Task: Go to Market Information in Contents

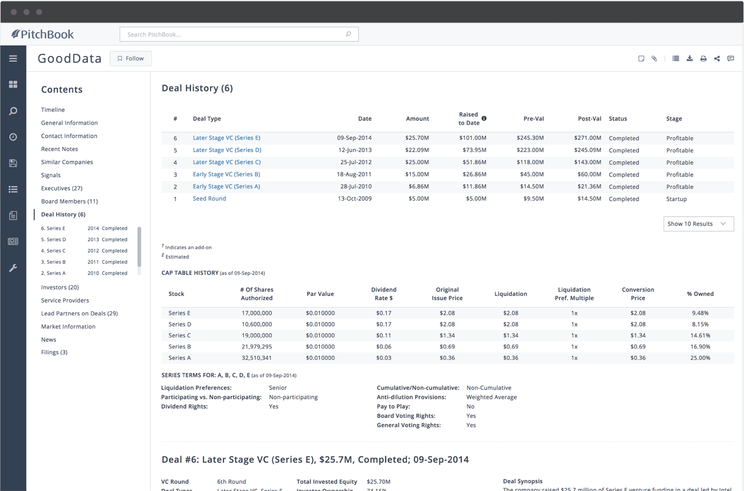Action: 68,327
